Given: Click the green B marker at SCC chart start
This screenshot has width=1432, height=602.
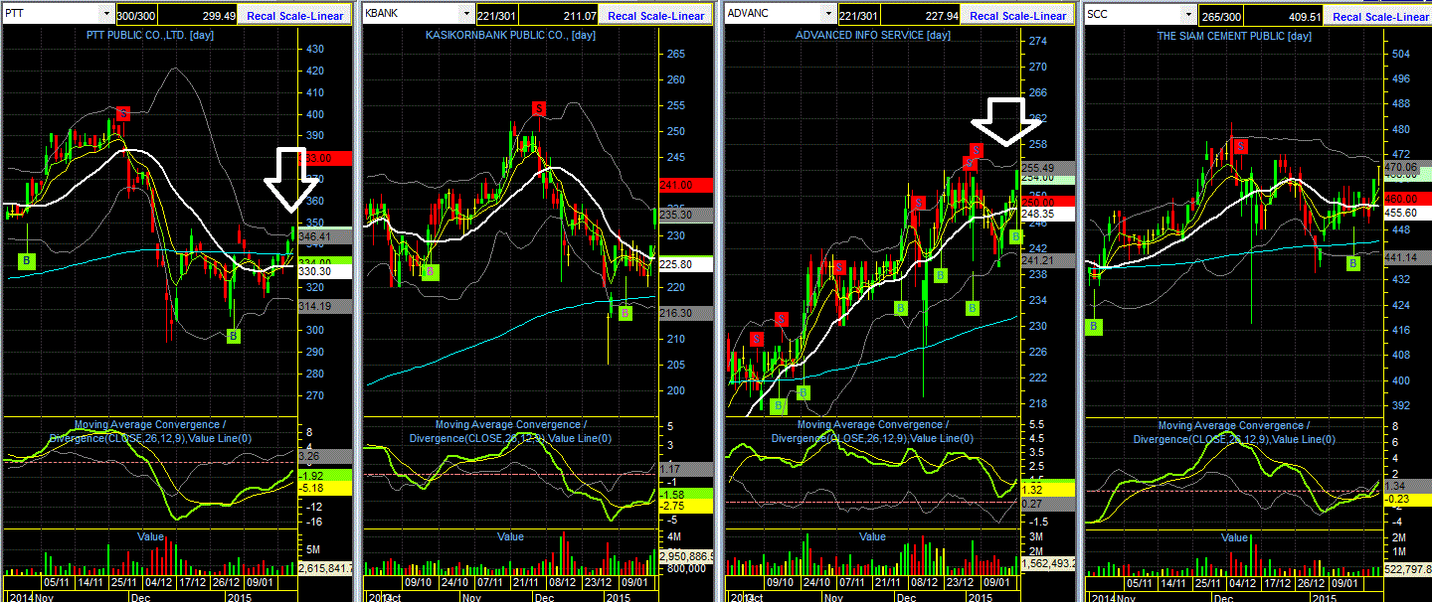Looking at the screenshot, I should click(x=1095, y=326).
